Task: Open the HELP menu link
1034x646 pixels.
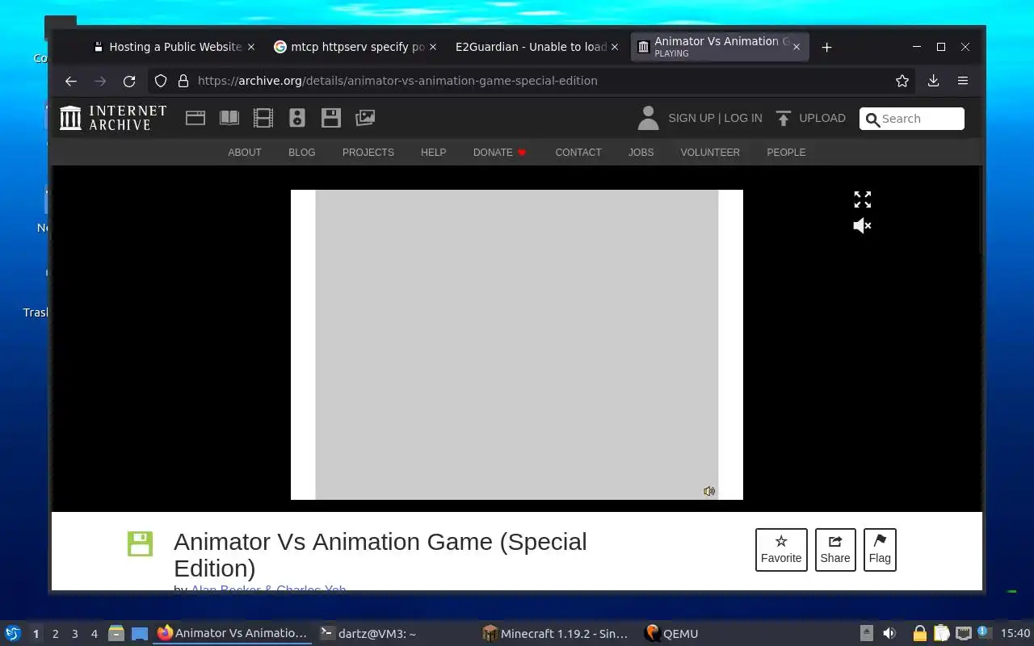Action: 434,153
